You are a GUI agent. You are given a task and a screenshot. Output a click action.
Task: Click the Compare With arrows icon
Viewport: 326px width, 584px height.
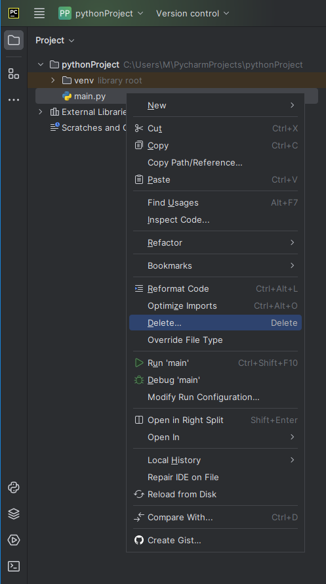[x=139, y=518]
